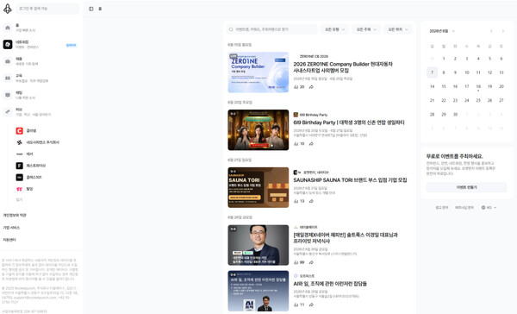Share the event showing 99 attendees
This screenshot has width=517, height=314.
[x=311, y=262]
